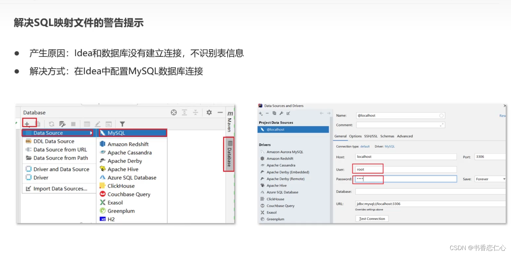Click the refresh icon in Database toolbar
This screenshot has width=511, height=254.
click(x=51, y=124)
